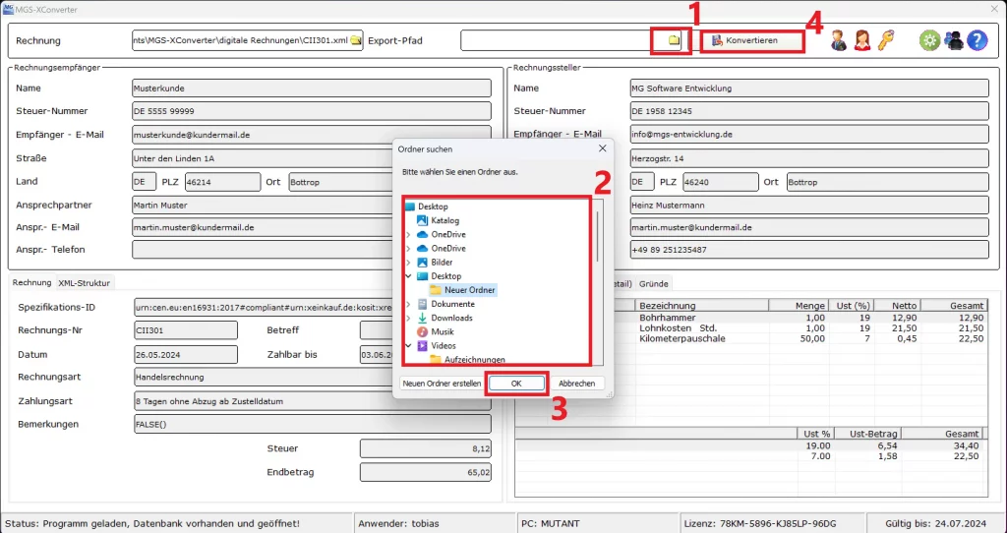The image size is (1007, 533).
Task: Click the Export-Pfad folder browse icon
Action: pos(674,40)
